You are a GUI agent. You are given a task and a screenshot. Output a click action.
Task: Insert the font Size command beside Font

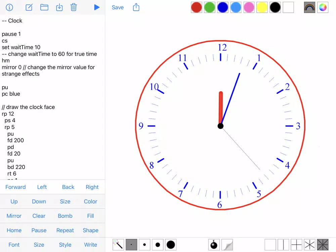[x=39, y=245]
